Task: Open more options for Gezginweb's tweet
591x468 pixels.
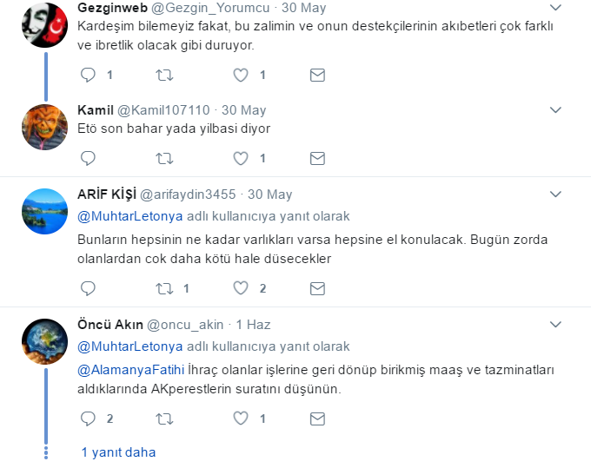Action: click(556, 8)
